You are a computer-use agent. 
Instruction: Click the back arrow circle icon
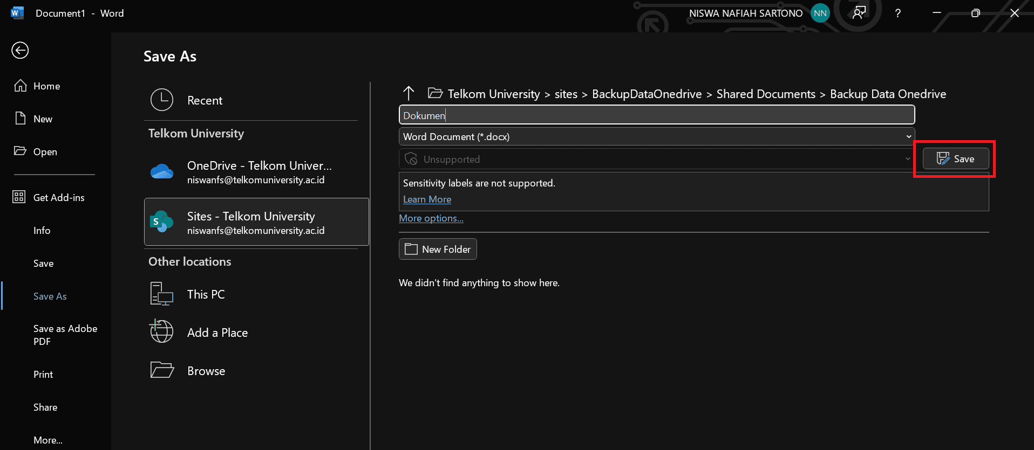20,51
